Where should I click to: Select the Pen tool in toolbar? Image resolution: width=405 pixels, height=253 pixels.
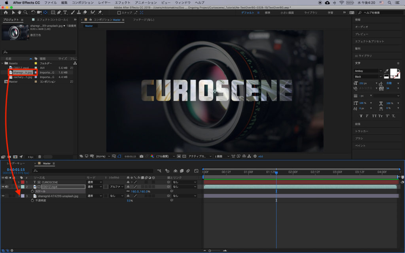[x=59, y=13]
